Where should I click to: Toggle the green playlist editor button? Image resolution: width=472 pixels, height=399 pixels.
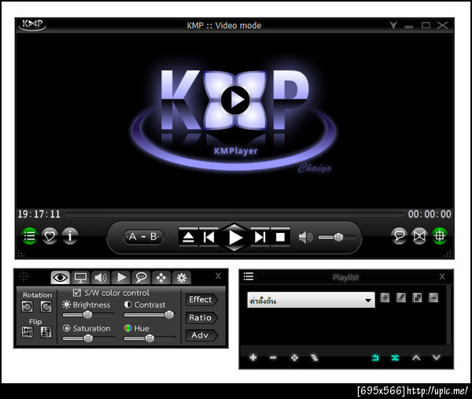pos(30,236)
